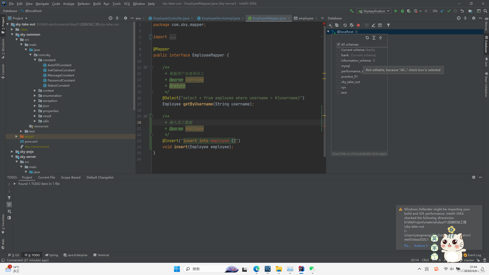Toggle Current schema (bank) checkbox
This screenshot has height=275, width=489.
pyautogui.click(x=338, y=50)
